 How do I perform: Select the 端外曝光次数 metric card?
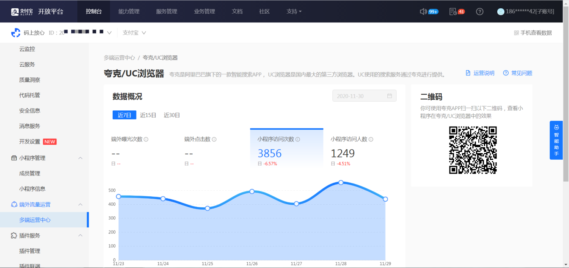click(140, 148)
